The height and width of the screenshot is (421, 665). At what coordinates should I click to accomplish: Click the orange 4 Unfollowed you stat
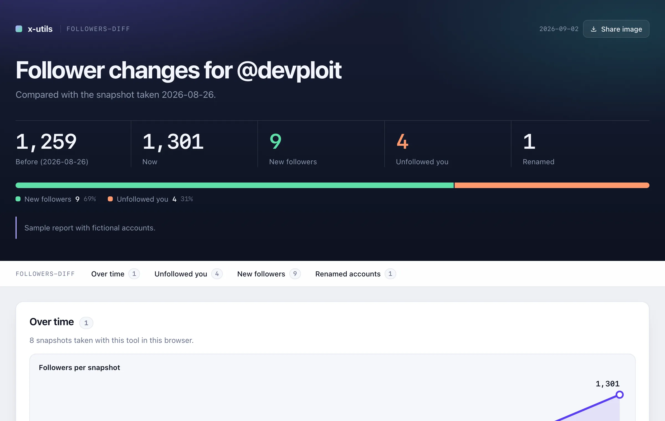(402, 142)
